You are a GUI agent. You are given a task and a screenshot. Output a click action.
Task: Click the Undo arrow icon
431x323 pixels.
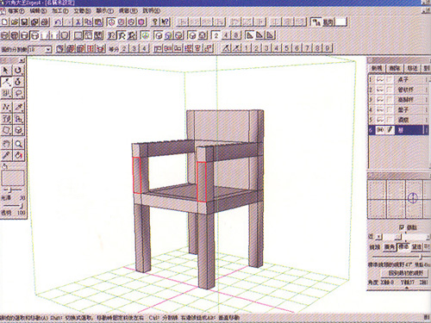point(59,22)
